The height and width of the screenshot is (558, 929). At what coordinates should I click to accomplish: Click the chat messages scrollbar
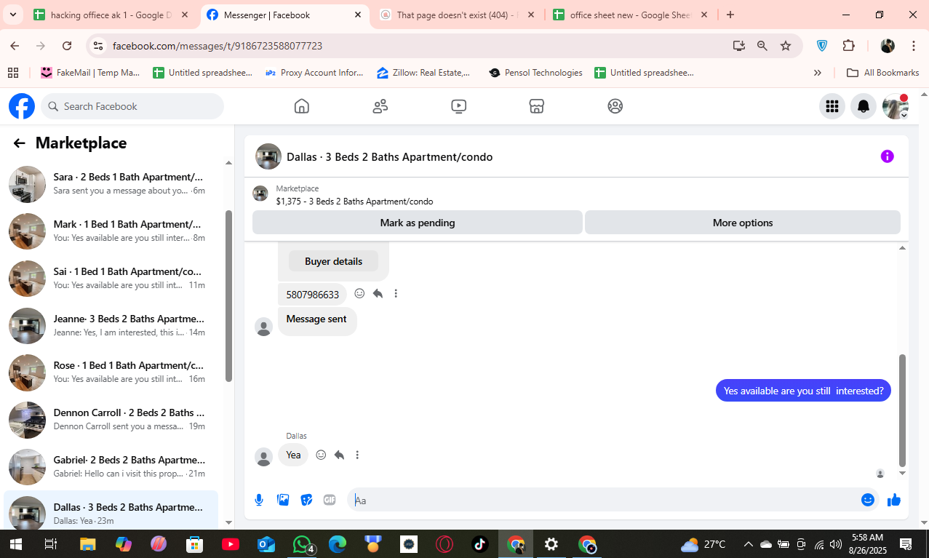click(x=903, y=410)
